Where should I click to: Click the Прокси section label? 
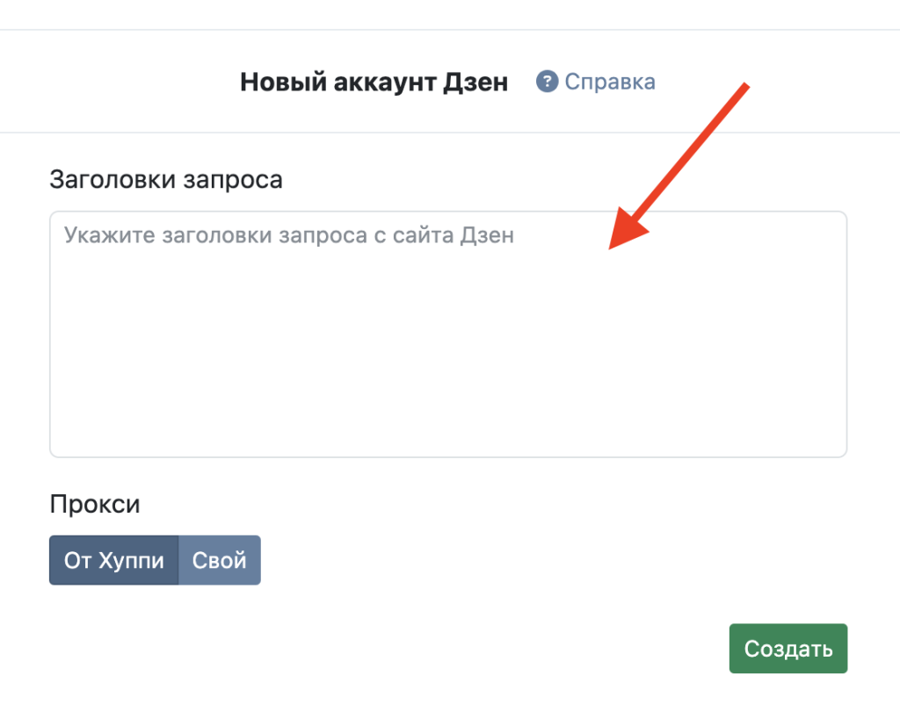click(95, 504)
